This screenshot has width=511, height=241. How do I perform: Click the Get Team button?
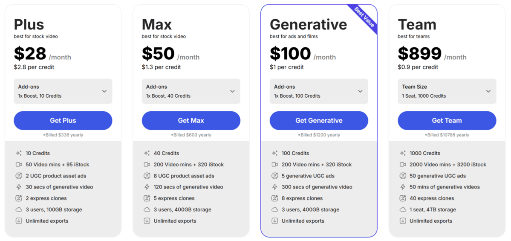[447, 121]
